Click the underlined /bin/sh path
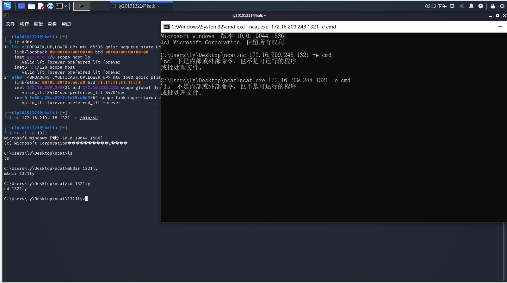This screenshot has height=283, width=507. click(89, 118)
